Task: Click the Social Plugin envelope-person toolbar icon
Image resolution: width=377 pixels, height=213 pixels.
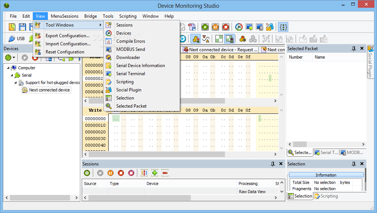Action: (270, 27)
